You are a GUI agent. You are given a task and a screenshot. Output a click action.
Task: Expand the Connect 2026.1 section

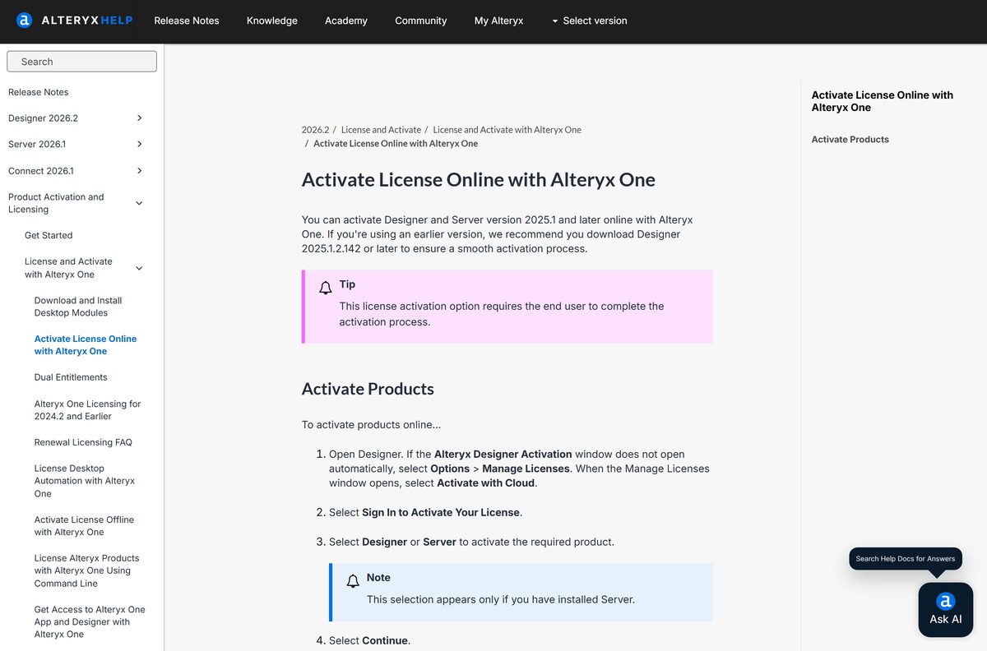tap(139, 171)
